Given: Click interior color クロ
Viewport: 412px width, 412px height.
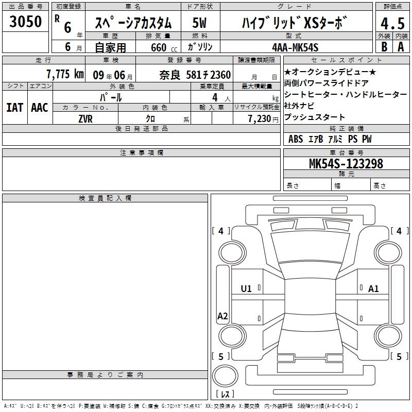Looking at the screenshot, I should (x=150, y=118).
